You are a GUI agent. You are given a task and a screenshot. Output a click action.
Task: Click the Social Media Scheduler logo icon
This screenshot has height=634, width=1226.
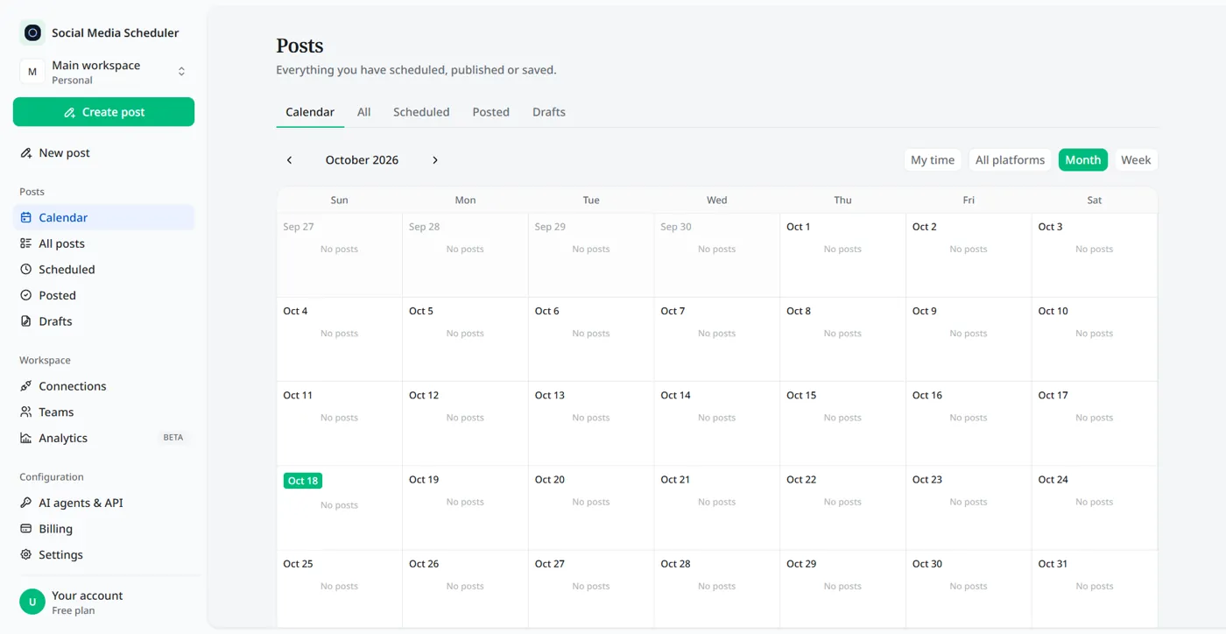(32, 32)
